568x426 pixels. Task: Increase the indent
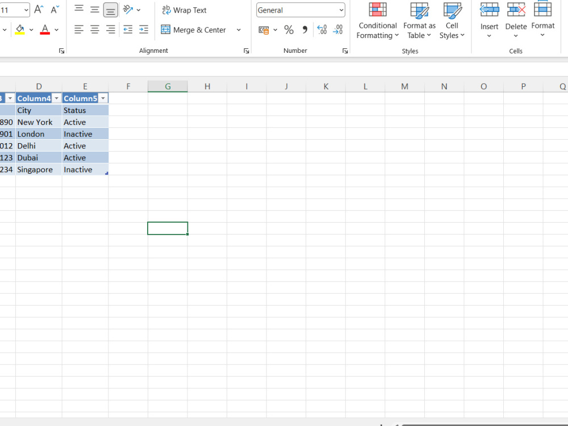(144, 30)
